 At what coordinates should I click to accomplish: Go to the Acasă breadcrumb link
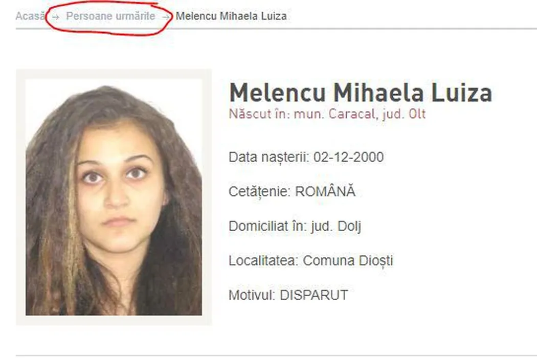point(30,16)
